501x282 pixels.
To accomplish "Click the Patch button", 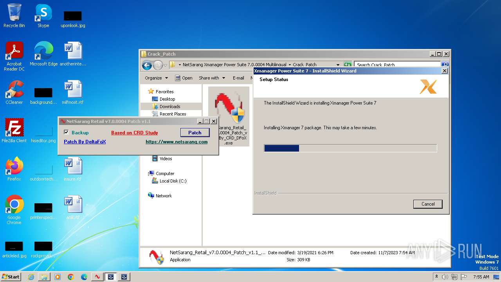I will point(195,133).
